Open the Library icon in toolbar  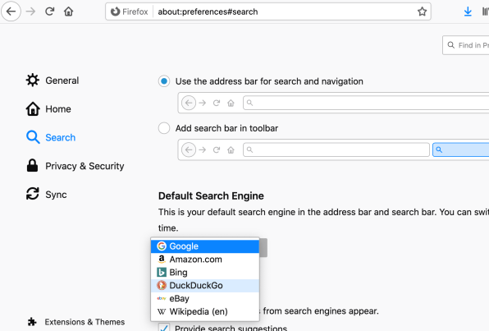485,11
